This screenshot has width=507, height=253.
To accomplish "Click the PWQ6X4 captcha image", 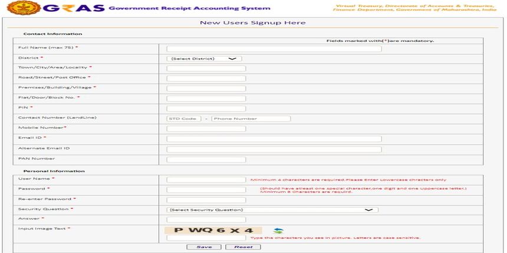I will [213, 230].
